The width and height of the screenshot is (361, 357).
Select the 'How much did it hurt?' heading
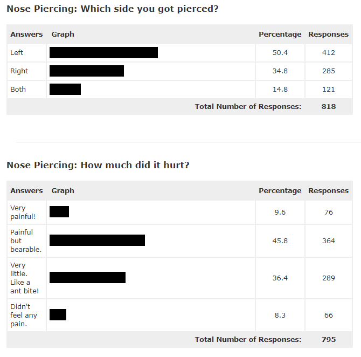pyautogui.click(x=98, y=165)
